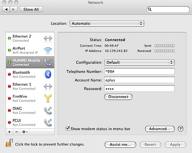Click the Telephone Number field
Image resolution: width=192 pixels, height=153 pixels.
(x=140, y=71)
